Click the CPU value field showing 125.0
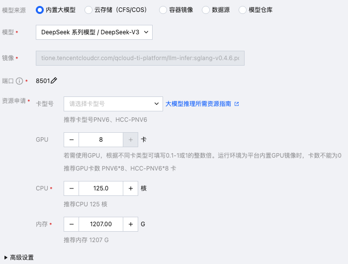This screenshot has width=348, height=264. coord(101,188)
